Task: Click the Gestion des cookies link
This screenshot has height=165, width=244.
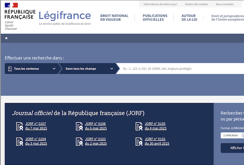Action: coord(196,4)
